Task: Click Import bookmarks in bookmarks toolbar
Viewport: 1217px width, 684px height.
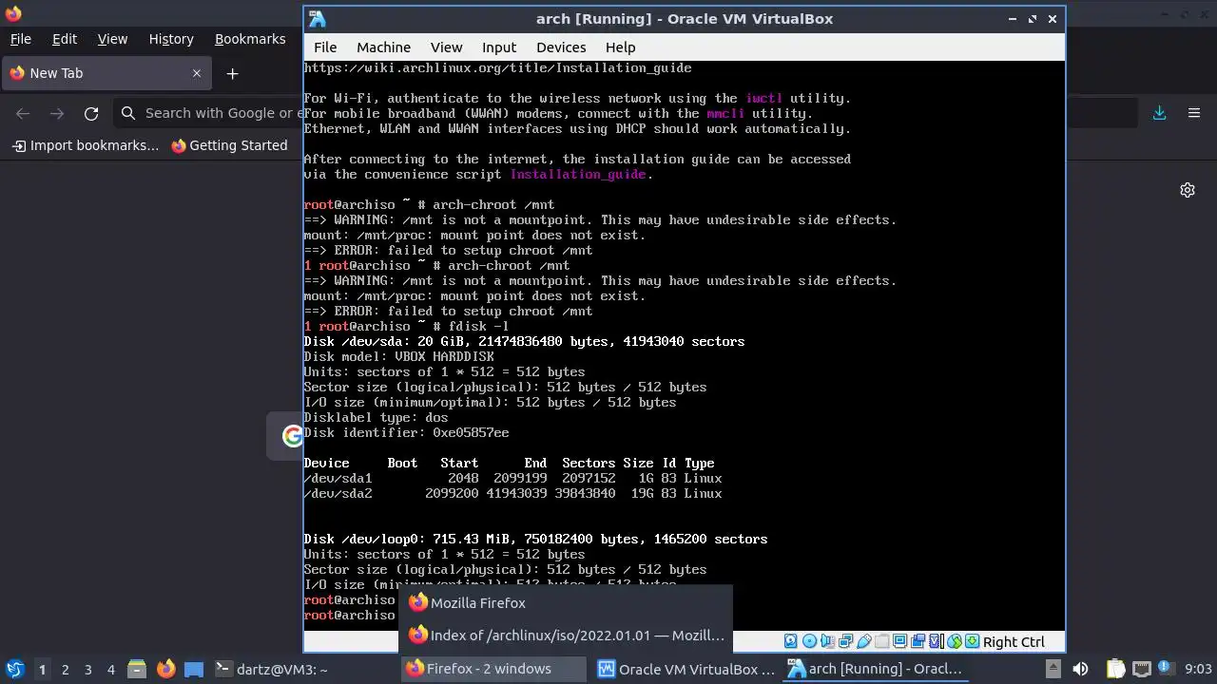Action: coord(86,145)
